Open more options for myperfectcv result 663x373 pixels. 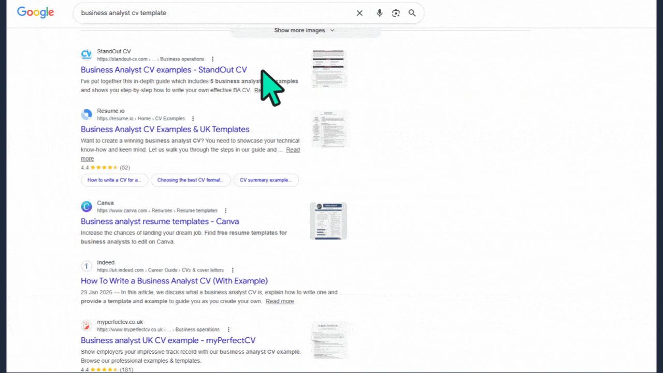[x=228, y=330]
